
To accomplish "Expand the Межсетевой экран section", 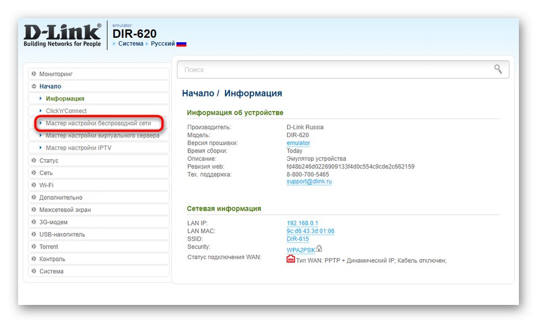I will [98, 209].
